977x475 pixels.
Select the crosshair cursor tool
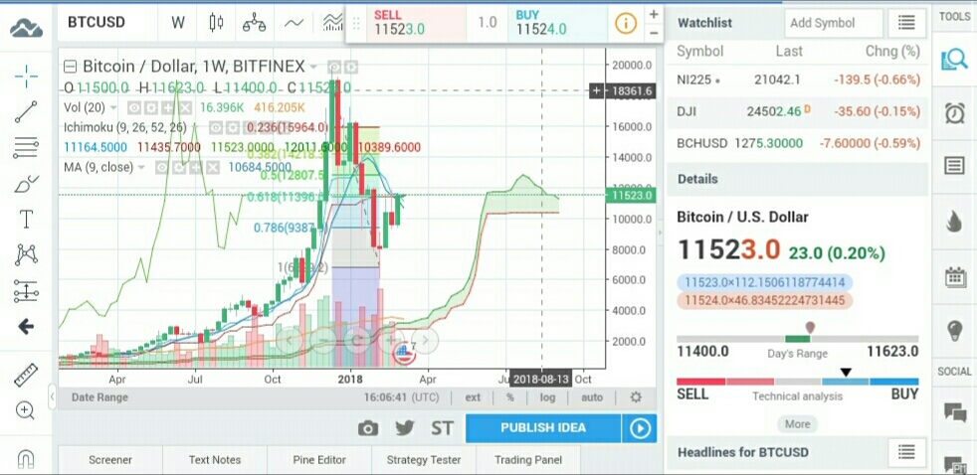(26, 78)
